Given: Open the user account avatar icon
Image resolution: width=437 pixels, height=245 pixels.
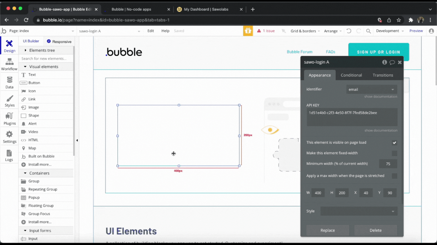Looking at the screenshot, I should click(x=431, y=31).
